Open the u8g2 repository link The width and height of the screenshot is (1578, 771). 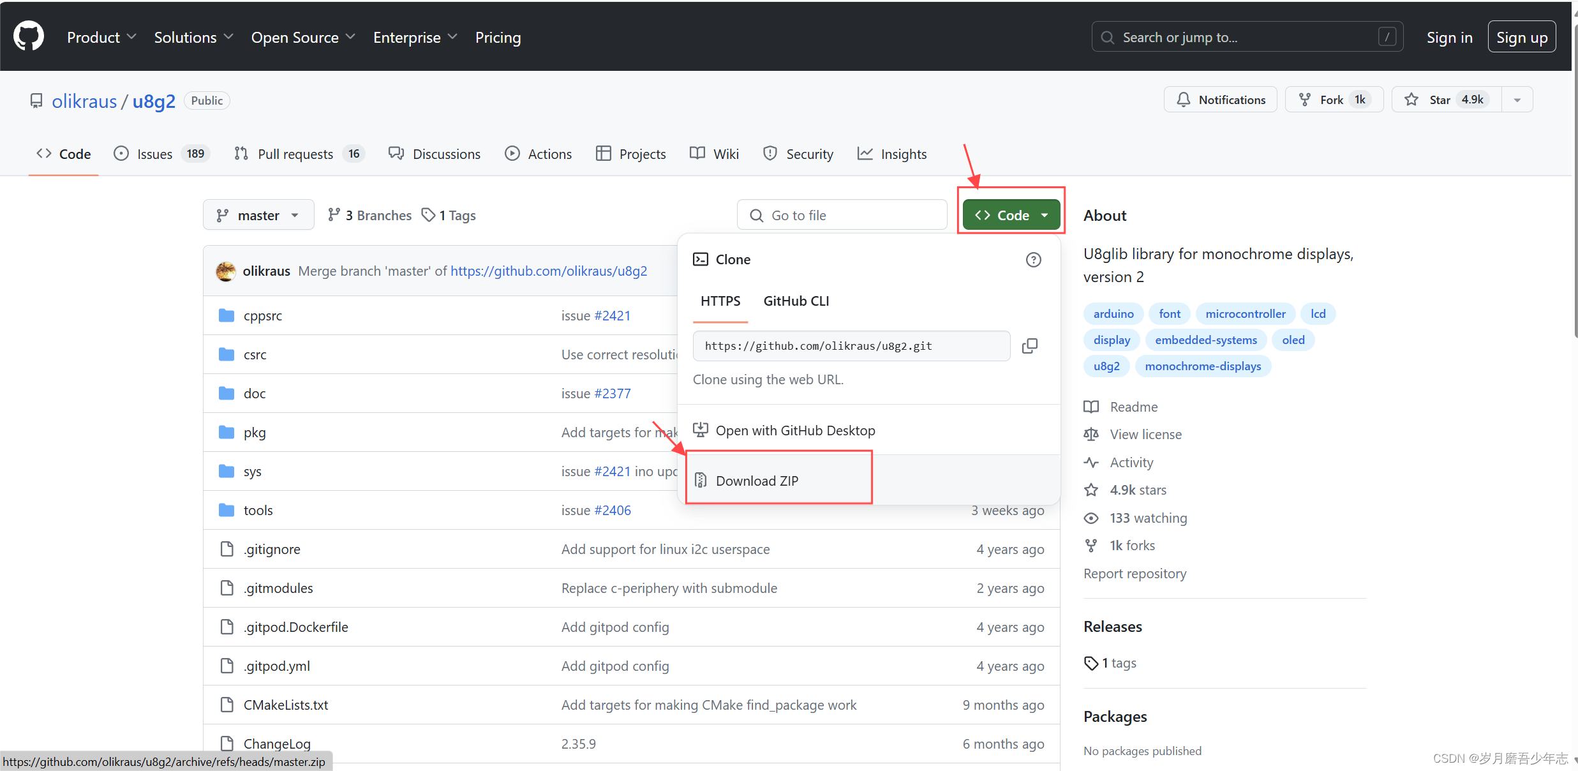pyautogui.click(x=154, y=101)
